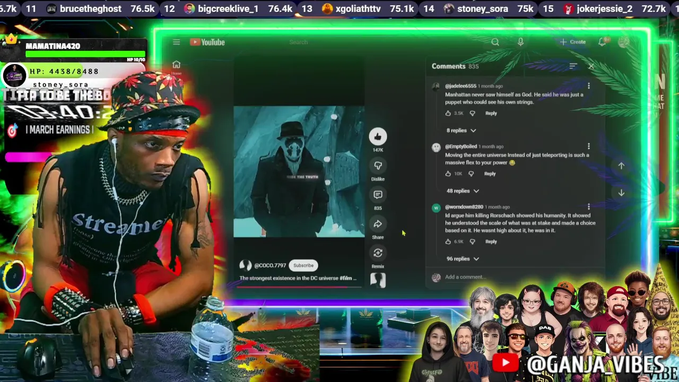Click the Remix icon
Viewport: 679px width, 382px height.
coord(378,253)
